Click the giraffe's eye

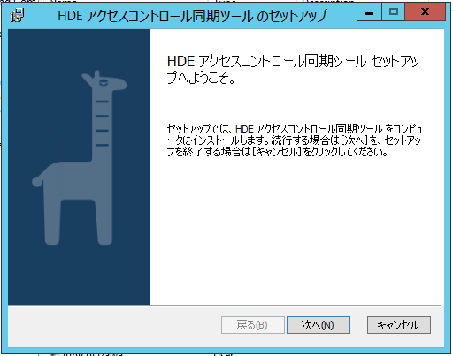coord(104,82)
